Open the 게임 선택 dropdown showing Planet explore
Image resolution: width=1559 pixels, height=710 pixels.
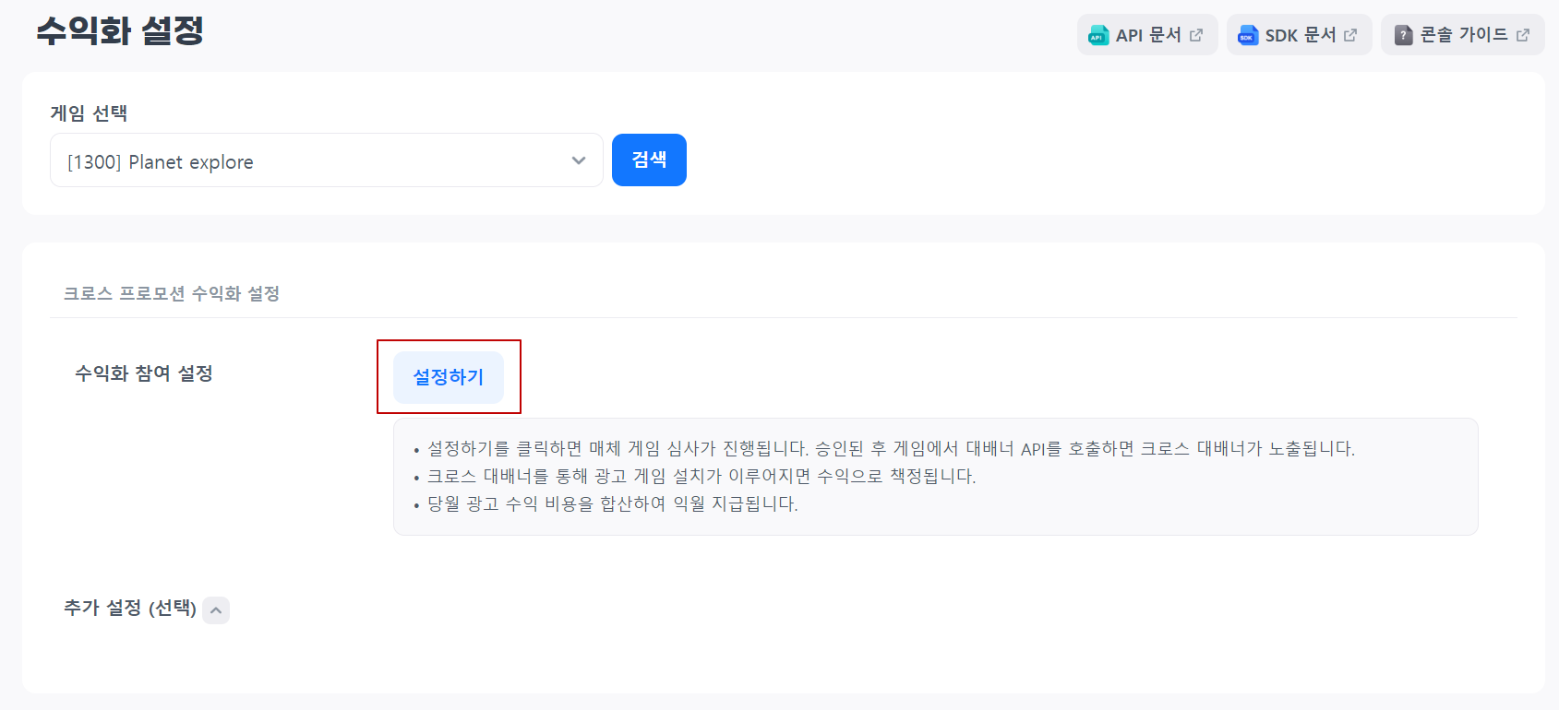click(327, 160)
